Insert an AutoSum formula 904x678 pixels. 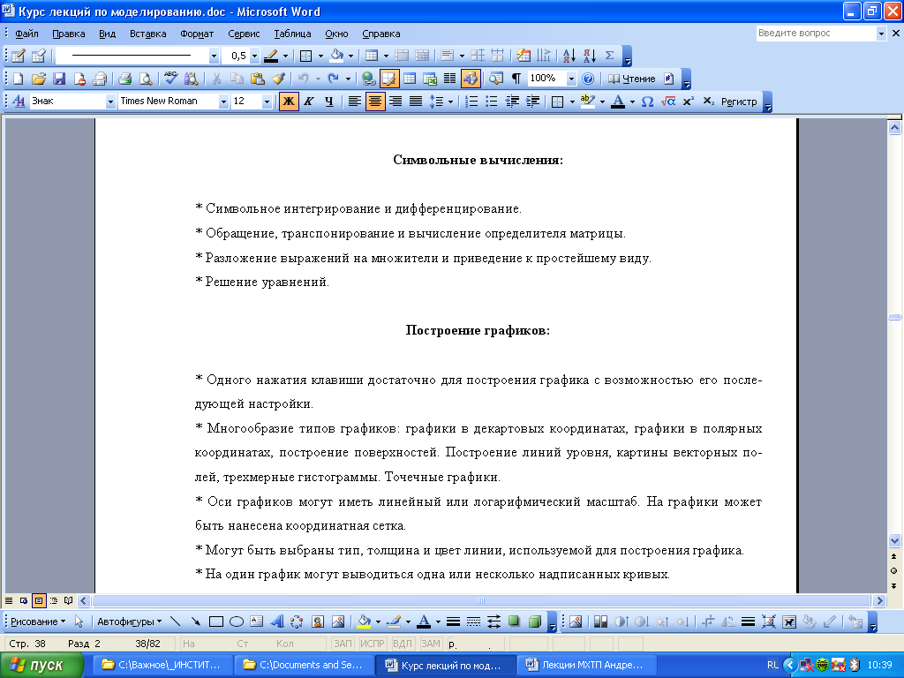point(609,56)
